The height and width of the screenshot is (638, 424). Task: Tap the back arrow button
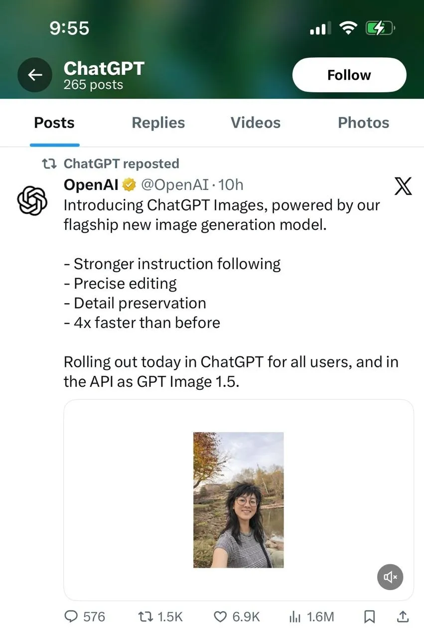[35, 75]
